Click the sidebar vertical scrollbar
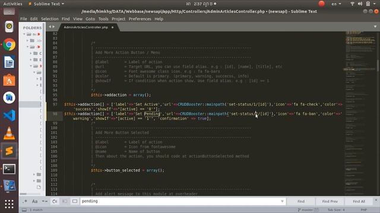 coord(43,59)
